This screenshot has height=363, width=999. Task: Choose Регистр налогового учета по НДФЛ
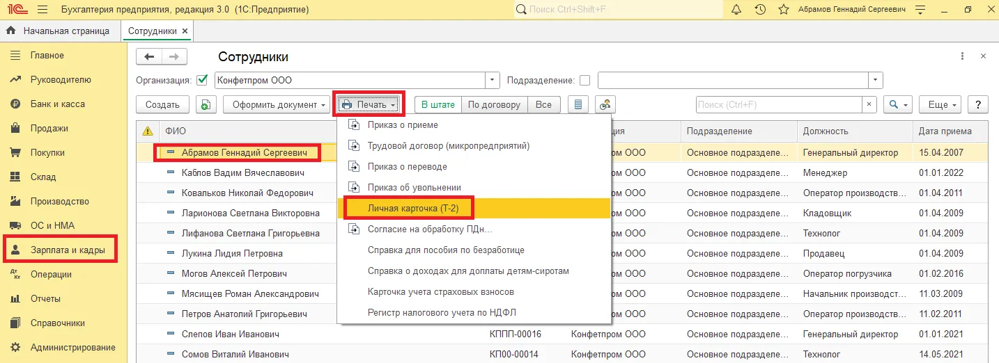tap(474, 312)
